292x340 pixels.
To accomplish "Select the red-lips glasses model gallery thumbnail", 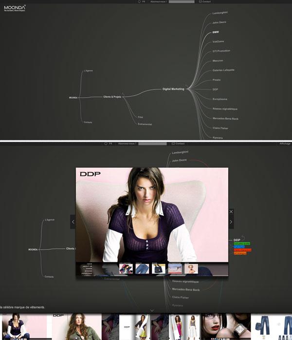I will click(x=226, y=326).
